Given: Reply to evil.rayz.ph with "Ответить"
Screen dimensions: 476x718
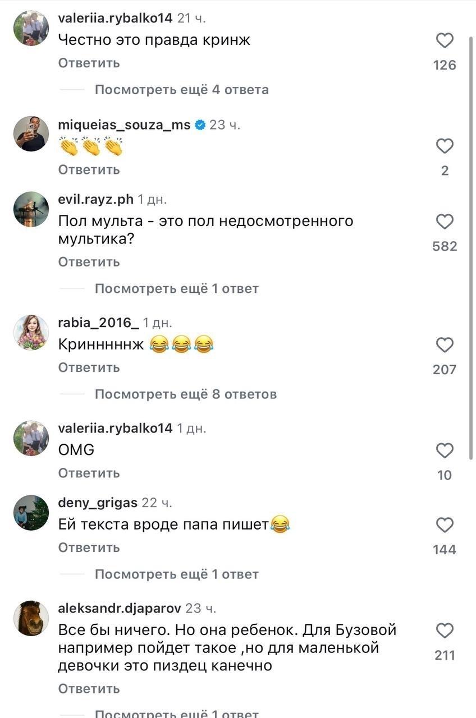Looking at the screenshot, I should pos(89,262).
